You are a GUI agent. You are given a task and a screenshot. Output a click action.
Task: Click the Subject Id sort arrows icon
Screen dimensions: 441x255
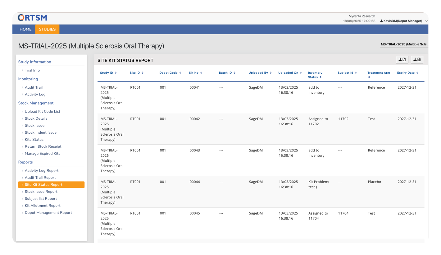tap(356, 73)
